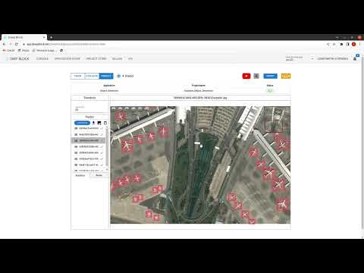
Task: Open API in the top navigation
Action: [x=130, y=58]
